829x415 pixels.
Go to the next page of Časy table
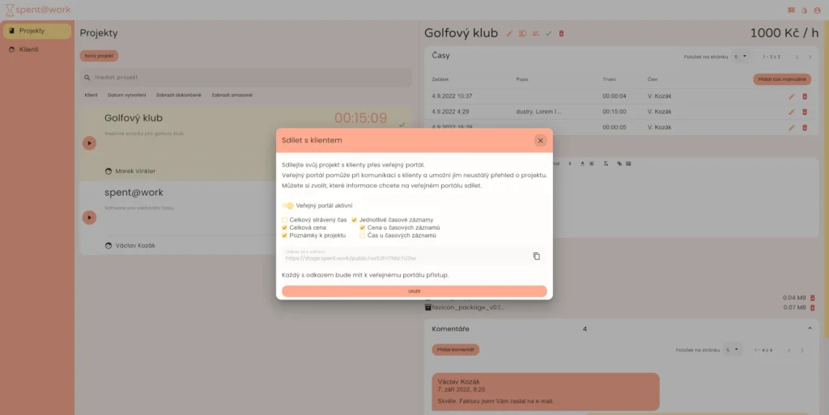810,57
